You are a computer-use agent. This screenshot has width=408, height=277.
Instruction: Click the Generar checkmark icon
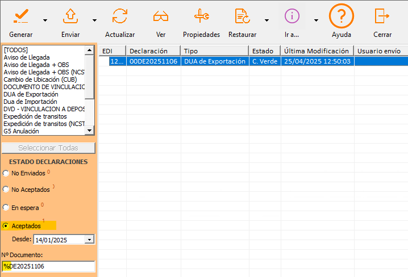click(x=21, y=16)
